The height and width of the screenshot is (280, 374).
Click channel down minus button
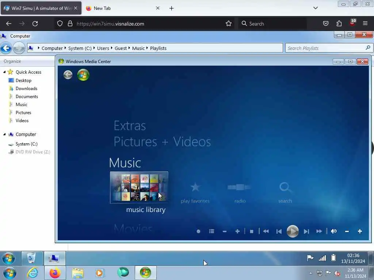tap(225, 231)
